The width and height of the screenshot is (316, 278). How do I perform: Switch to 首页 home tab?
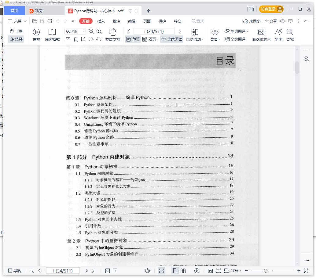pos(14,11)
